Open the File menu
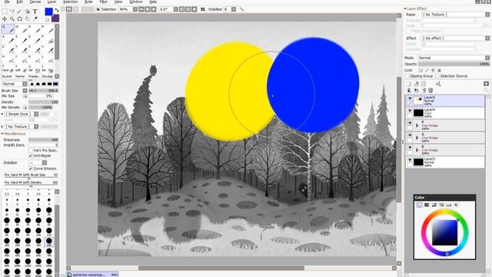The image size is (492, 277). coord(7,2)
